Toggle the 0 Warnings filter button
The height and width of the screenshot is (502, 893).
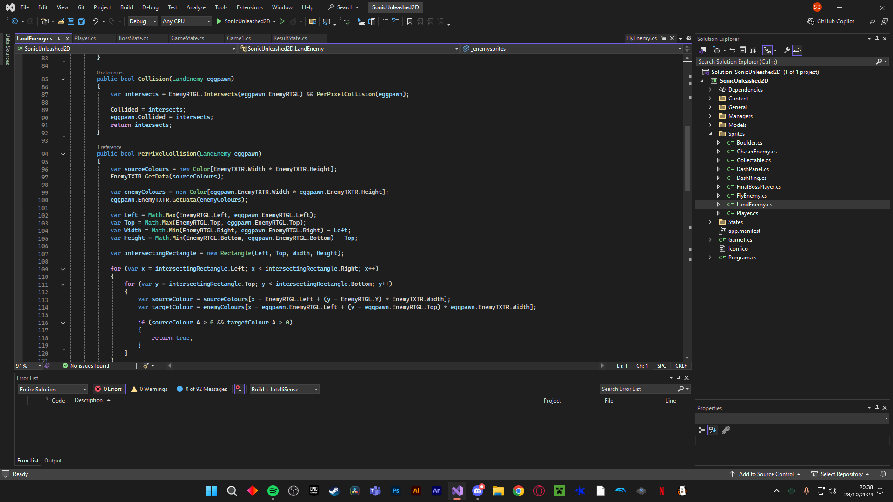(149, 389)
